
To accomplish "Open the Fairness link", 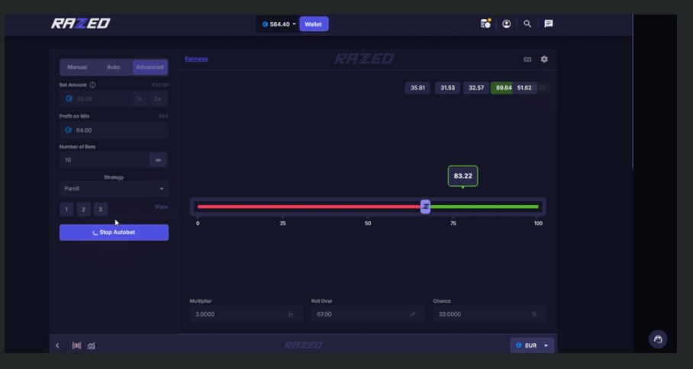I will click(x=196, y=59).
